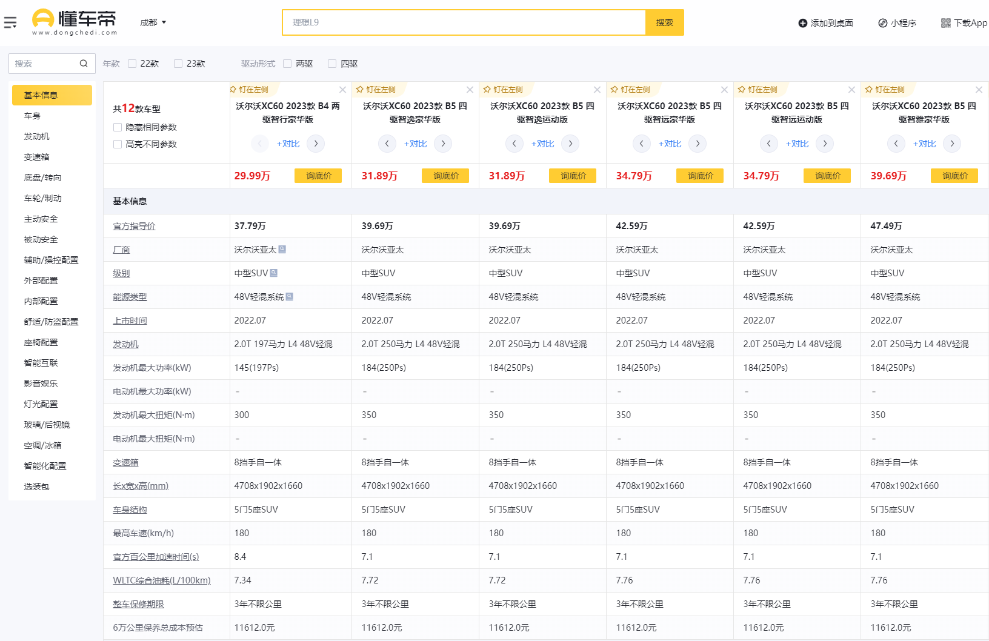The width and height of the screenshot is (989, 641).
Task: Enable the 四驱 drive type filter
Action: 332,64
